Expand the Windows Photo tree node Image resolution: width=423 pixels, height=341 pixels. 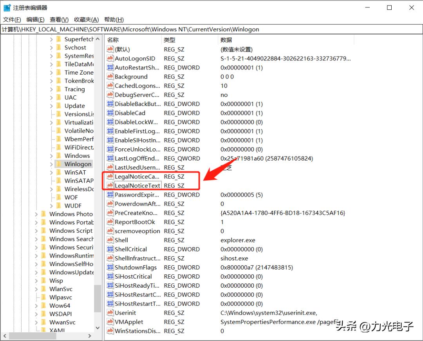(x=36, y=214)
